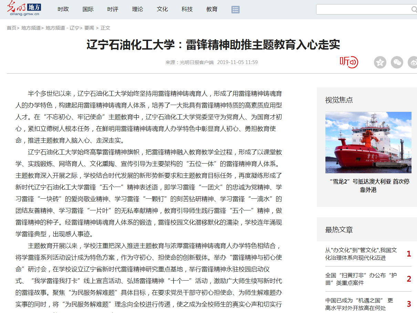The image size is (417, 313).
Task: Follow the 要闻 breadcrumb link
Action: [x=89, y=28]
